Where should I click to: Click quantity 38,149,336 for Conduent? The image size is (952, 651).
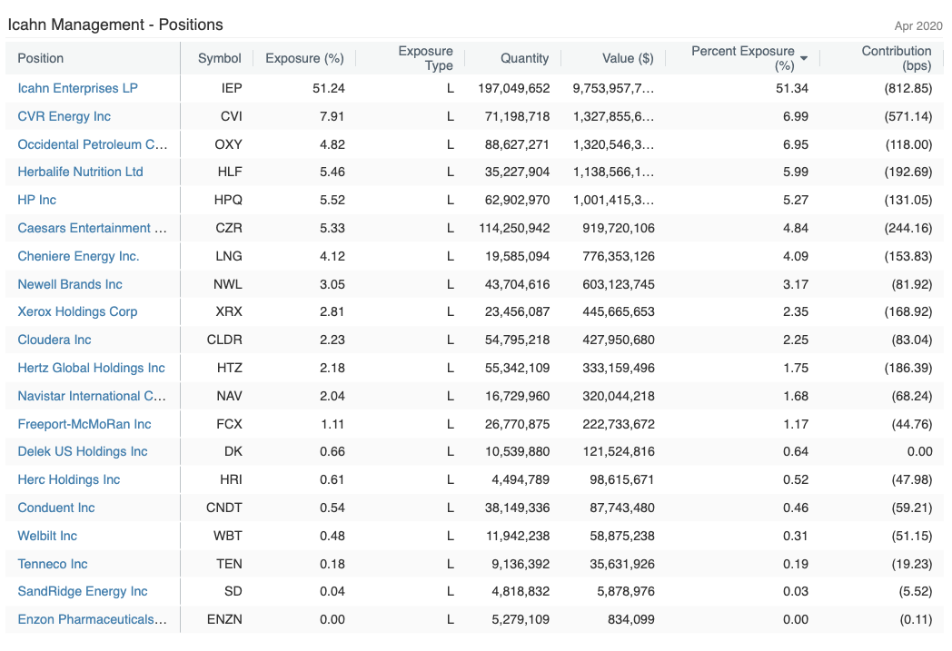pyautogui.click(x=517, y=508)
